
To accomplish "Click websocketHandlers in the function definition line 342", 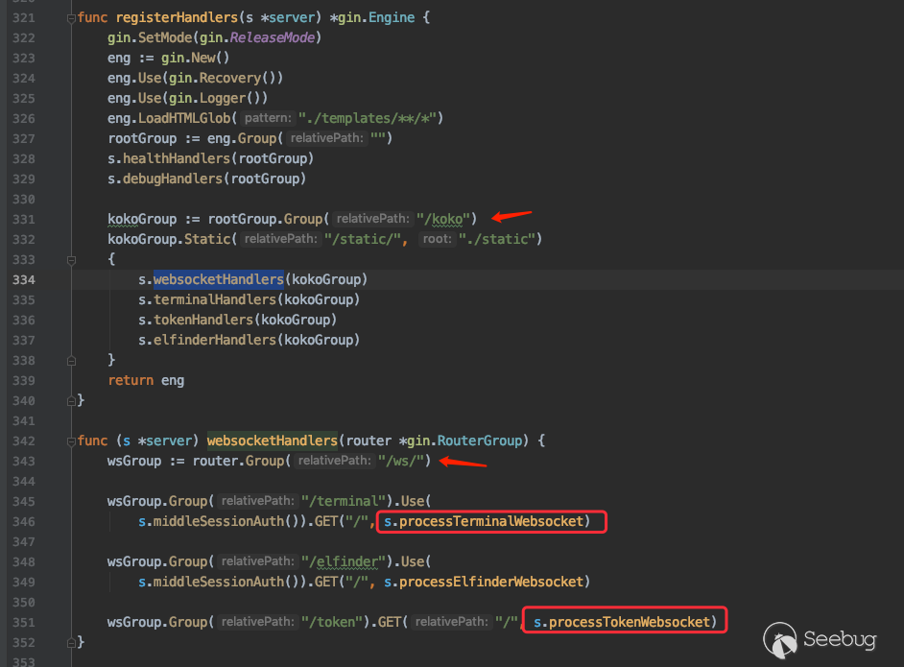I will tap(273, 441).
